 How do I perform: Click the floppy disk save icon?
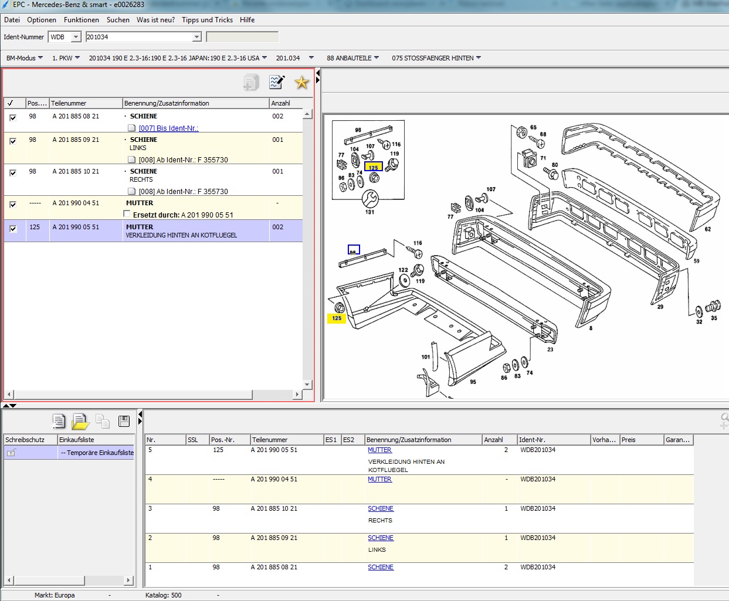click(x=124, y=421)
